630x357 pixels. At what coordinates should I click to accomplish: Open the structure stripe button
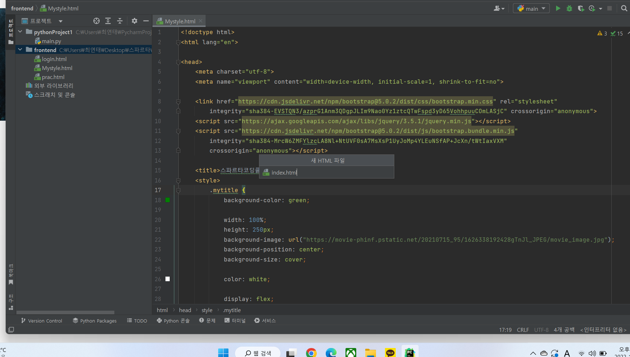tap(11, 302)
